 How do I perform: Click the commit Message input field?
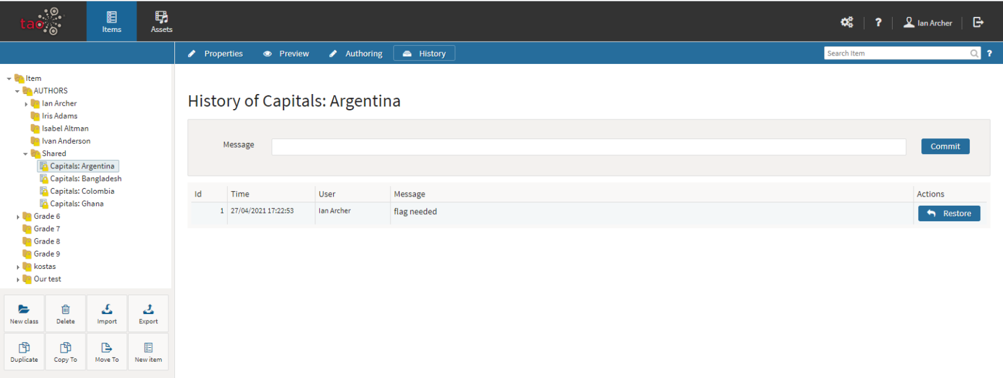click(588, 147)
